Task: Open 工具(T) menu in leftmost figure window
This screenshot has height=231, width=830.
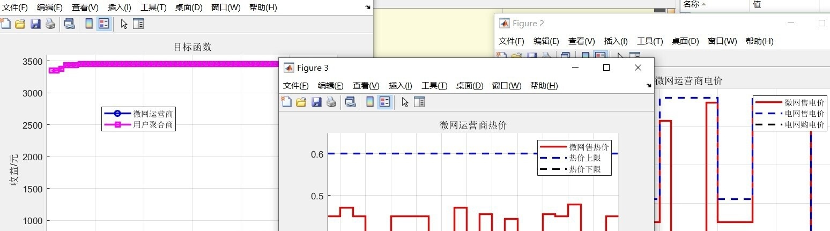Action: pyautogui.click(x=153, y=8)
